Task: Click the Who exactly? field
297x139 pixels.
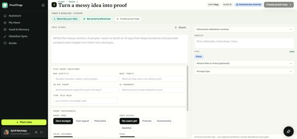Action: 85,79
